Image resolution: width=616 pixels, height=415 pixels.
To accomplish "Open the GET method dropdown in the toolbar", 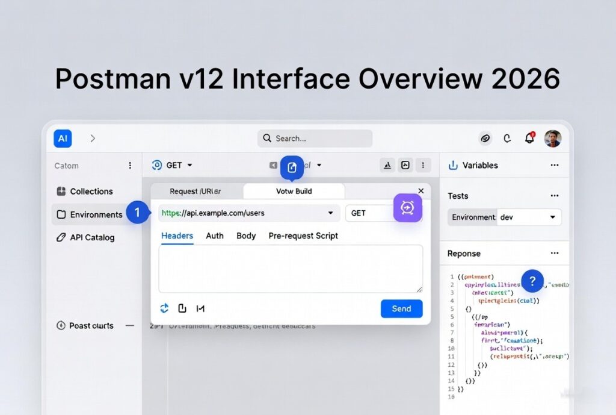I will 179,165.
